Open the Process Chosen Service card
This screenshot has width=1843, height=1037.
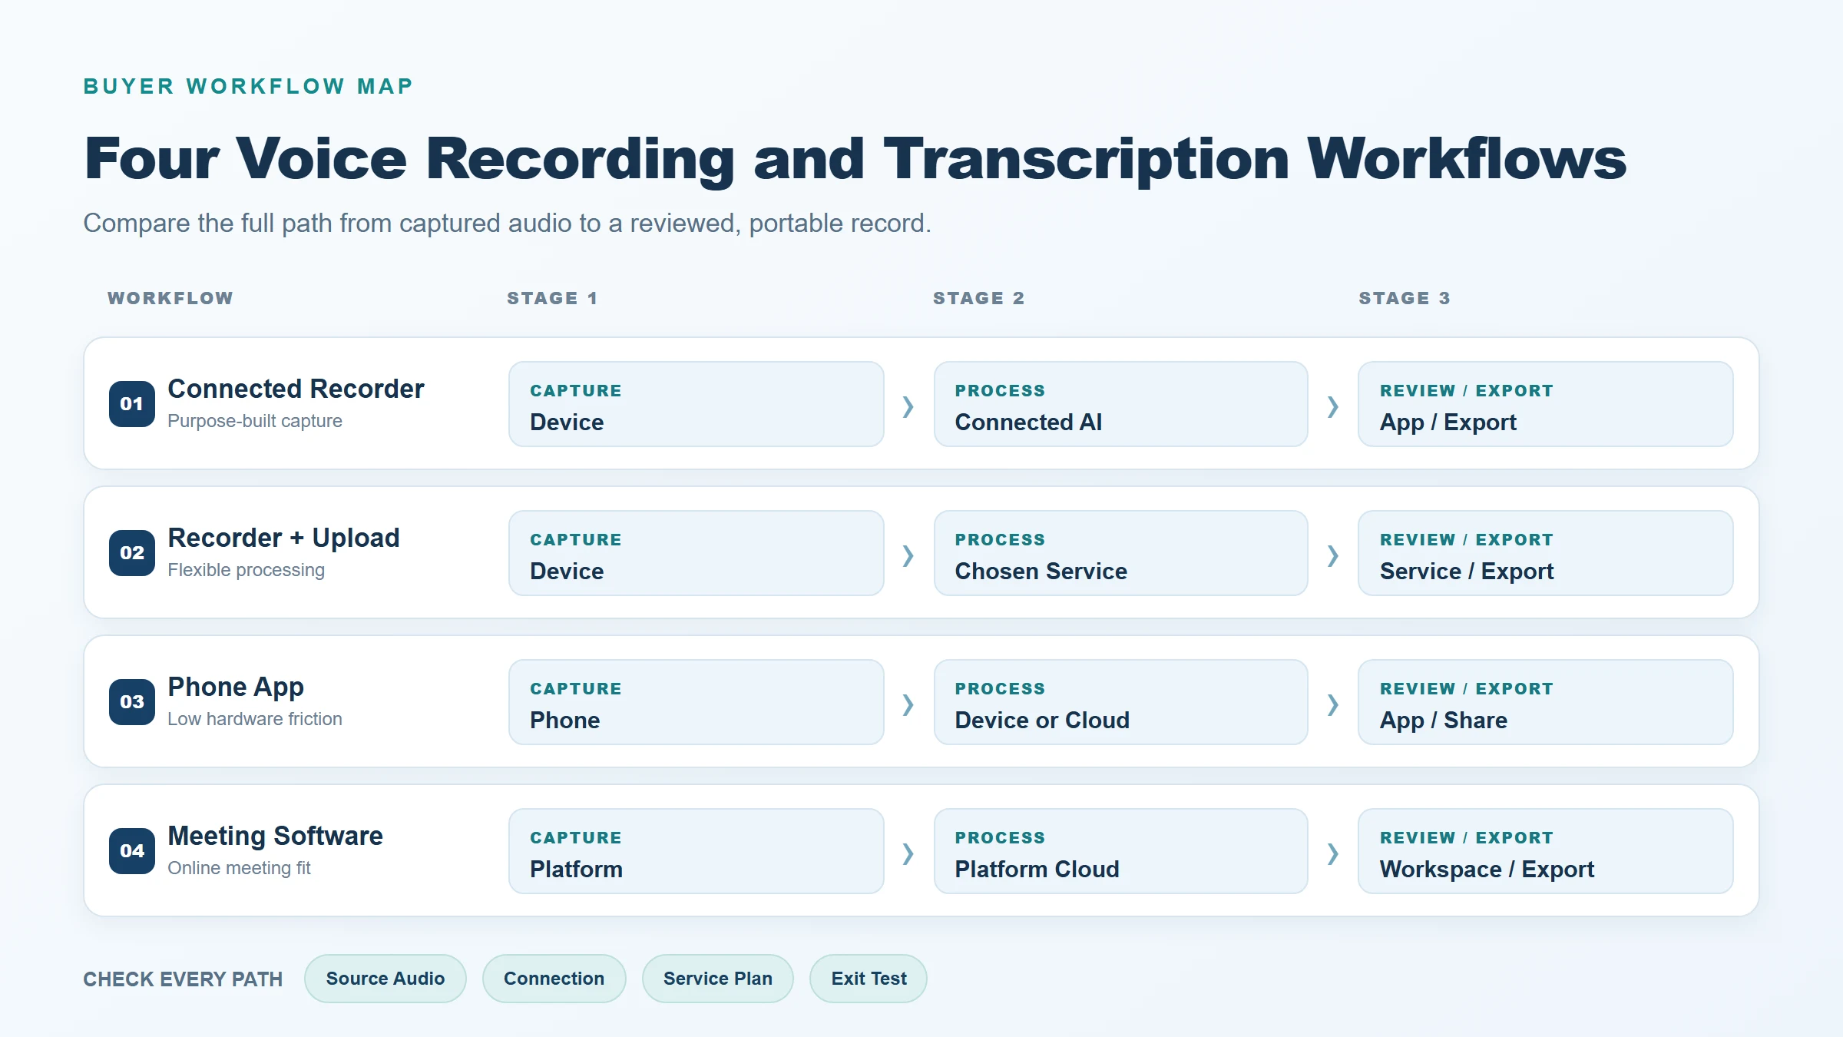tap(1121, 553)
